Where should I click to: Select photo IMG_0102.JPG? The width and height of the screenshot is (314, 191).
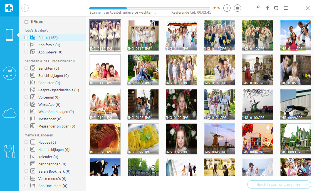pos(181,104)
